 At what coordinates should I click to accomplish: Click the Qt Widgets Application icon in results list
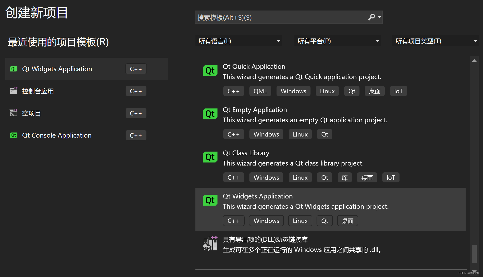[x=210, y=200]
